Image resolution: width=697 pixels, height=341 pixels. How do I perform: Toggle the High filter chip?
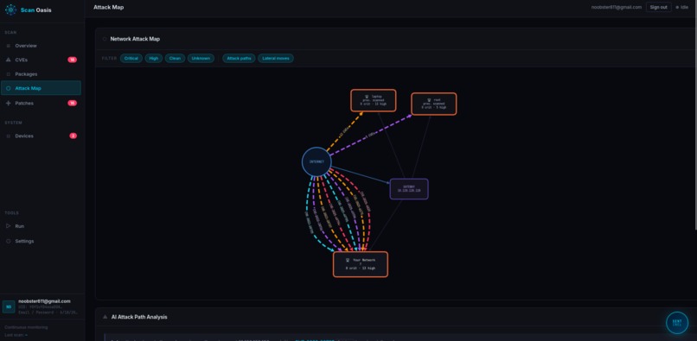(x=153, y=58)
